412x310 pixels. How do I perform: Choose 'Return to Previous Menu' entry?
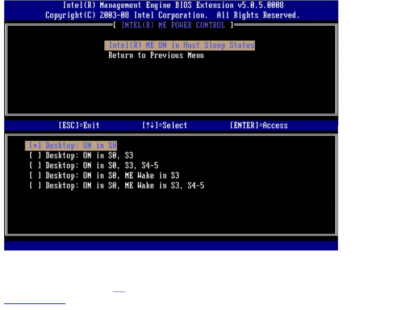[x=156, y=55]
